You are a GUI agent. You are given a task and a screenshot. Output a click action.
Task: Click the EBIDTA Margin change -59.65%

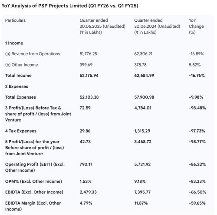point(197,203)
